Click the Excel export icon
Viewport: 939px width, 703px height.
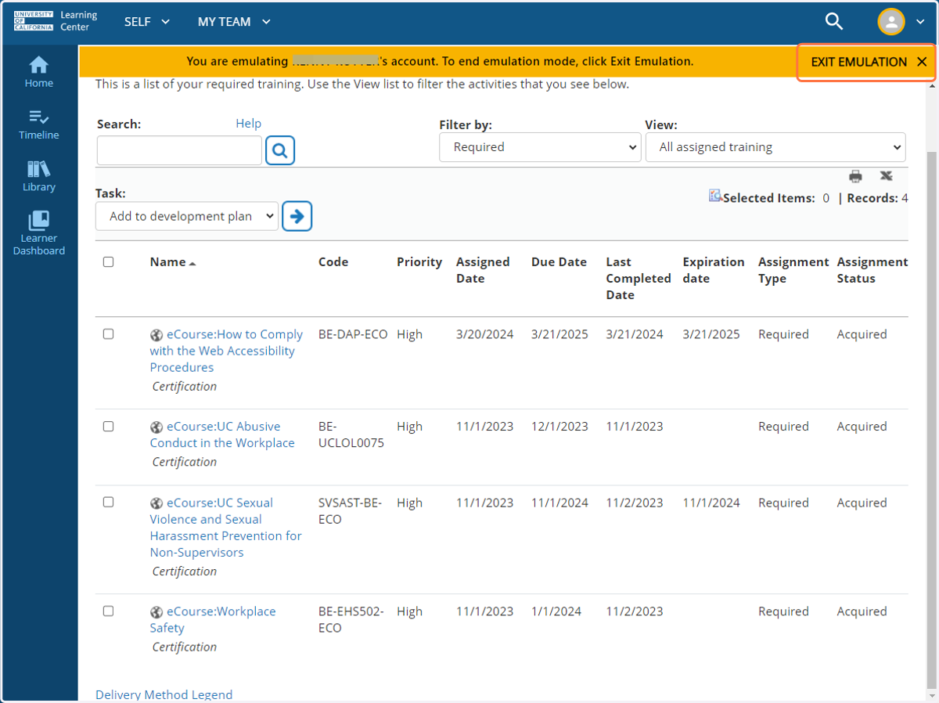(886, 176)
